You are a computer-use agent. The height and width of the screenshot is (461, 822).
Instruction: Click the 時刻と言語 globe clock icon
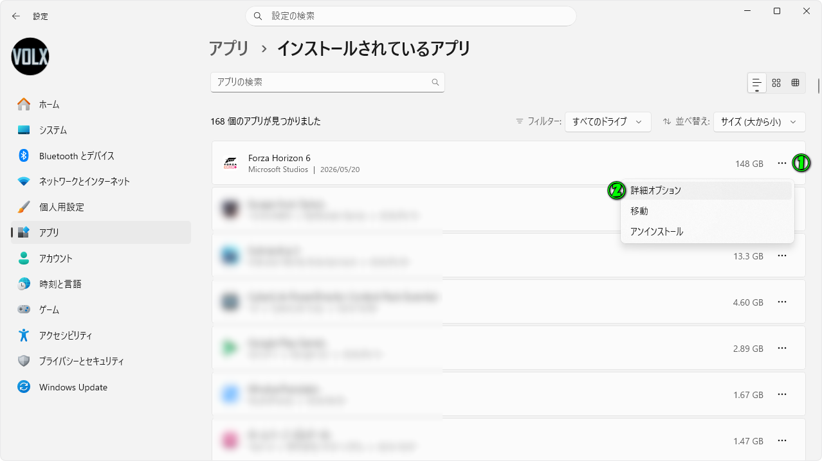click(24, 284)
